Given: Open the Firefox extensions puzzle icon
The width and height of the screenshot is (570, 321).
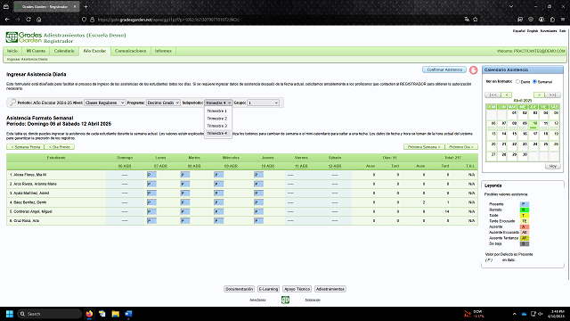Looking at the screenshot, I should (552, 20).
